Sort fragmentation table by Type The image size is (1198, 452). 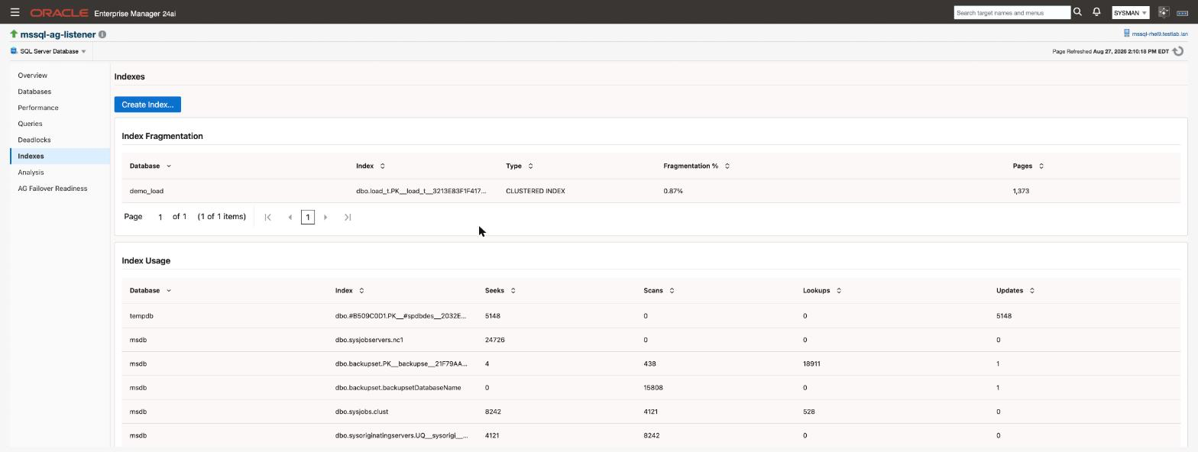pyautogui.click(x=530, y=166)
